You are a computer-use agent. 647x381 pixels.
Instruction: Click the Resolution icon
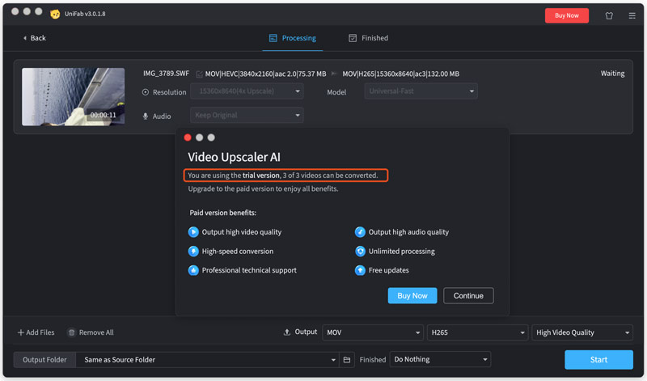pos(146,92)
